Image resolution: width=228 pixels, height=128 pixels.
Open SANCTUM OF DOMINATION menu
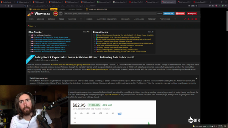click(x=107, y=19)
